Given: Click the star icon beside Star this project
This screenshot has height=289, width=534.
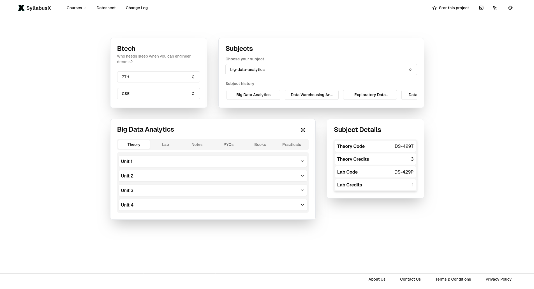Looking at the screenshot, I should point(434,8).
